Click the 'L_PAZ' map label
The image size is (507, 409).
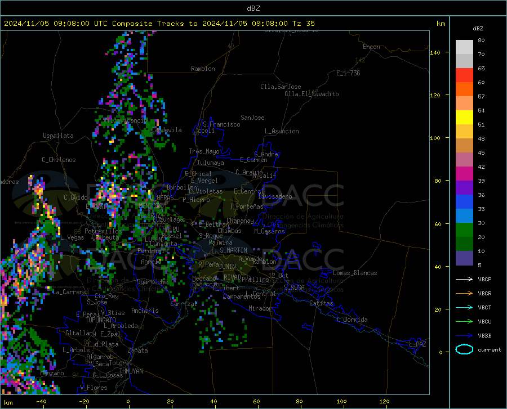coord(417,344)
